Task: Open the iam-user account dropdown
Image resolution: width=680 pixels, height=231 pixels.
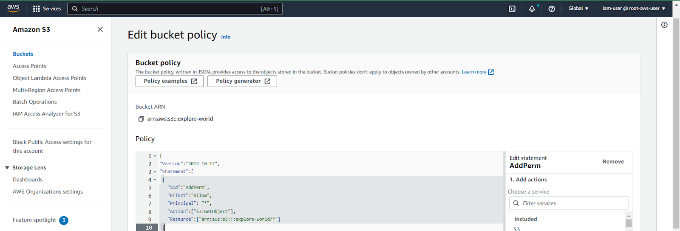Action: [x=634, y=8]
